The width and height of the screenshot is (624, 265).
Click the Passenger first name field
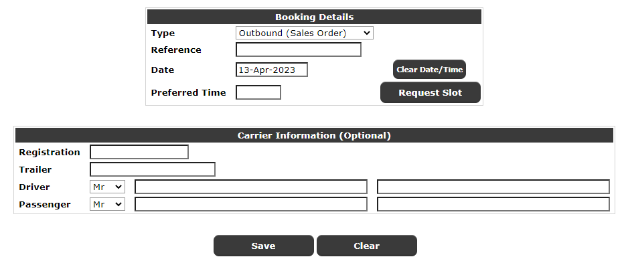click(x=250, y=204)
